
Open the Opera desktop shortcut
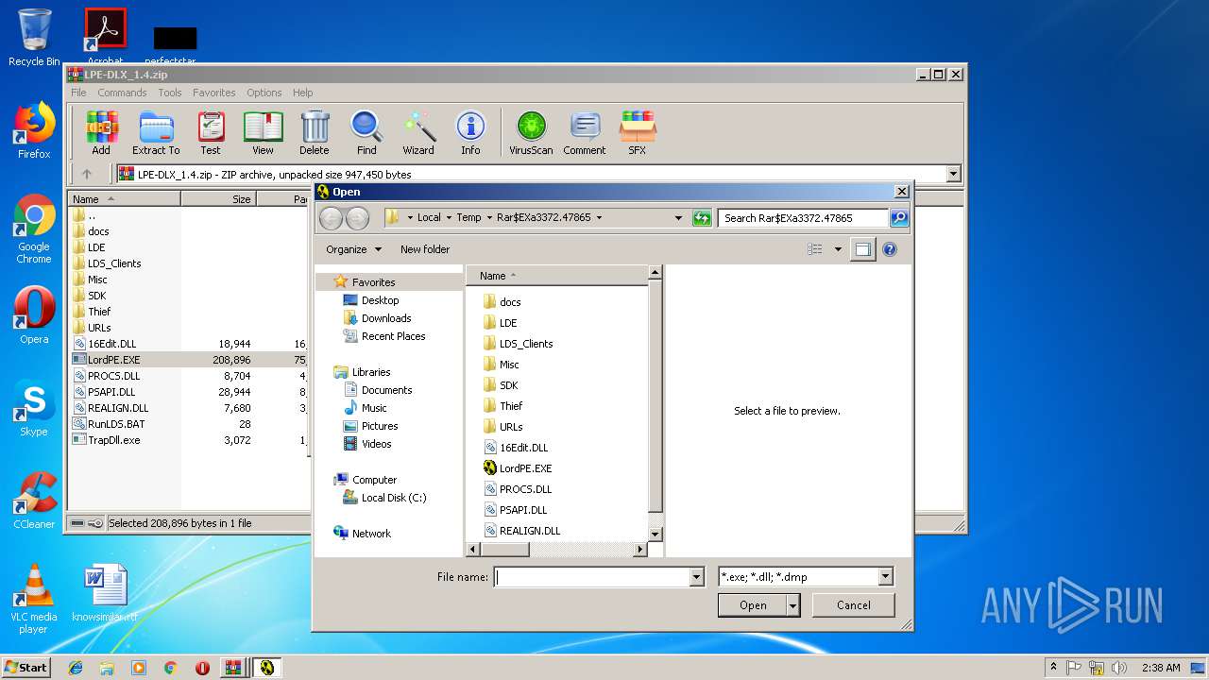[x=34, y=315]
